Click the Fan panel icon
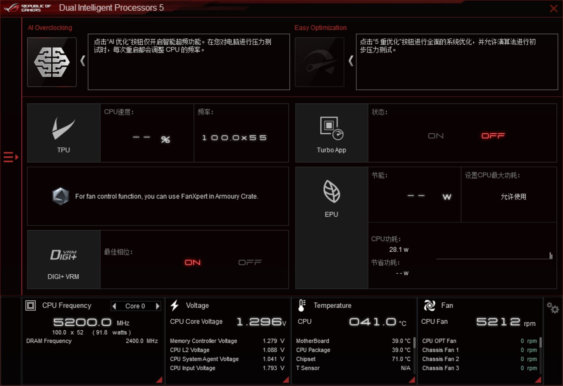The image size is (563, 386). [429, 306]
